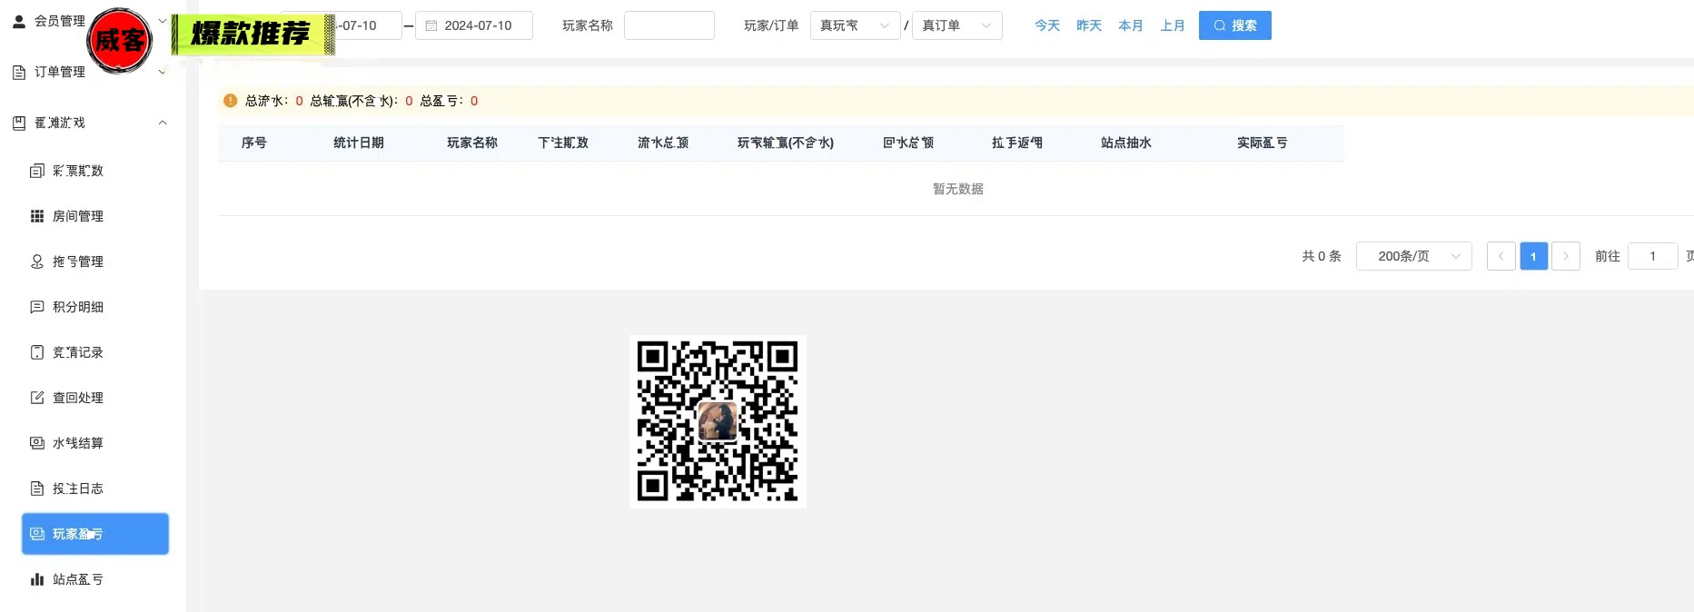
Task: Go to the previous page arrow
Action: click(x=1501, y=256)
